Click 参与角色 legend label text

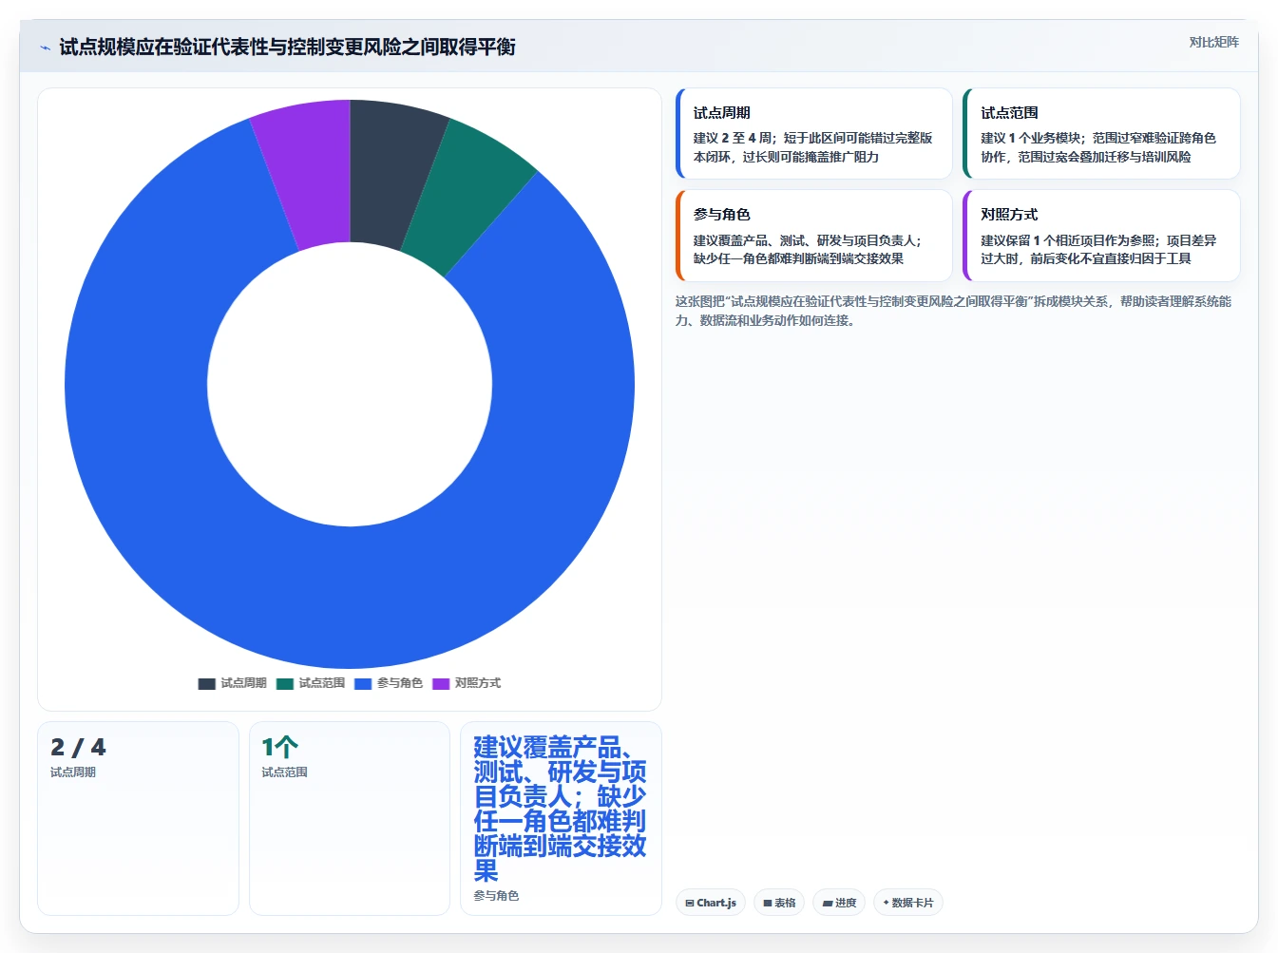click(399, 683)
